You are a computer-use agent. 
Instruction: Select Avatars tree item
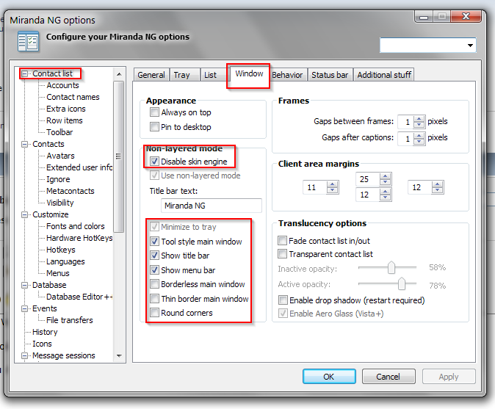tap(60, 156)
